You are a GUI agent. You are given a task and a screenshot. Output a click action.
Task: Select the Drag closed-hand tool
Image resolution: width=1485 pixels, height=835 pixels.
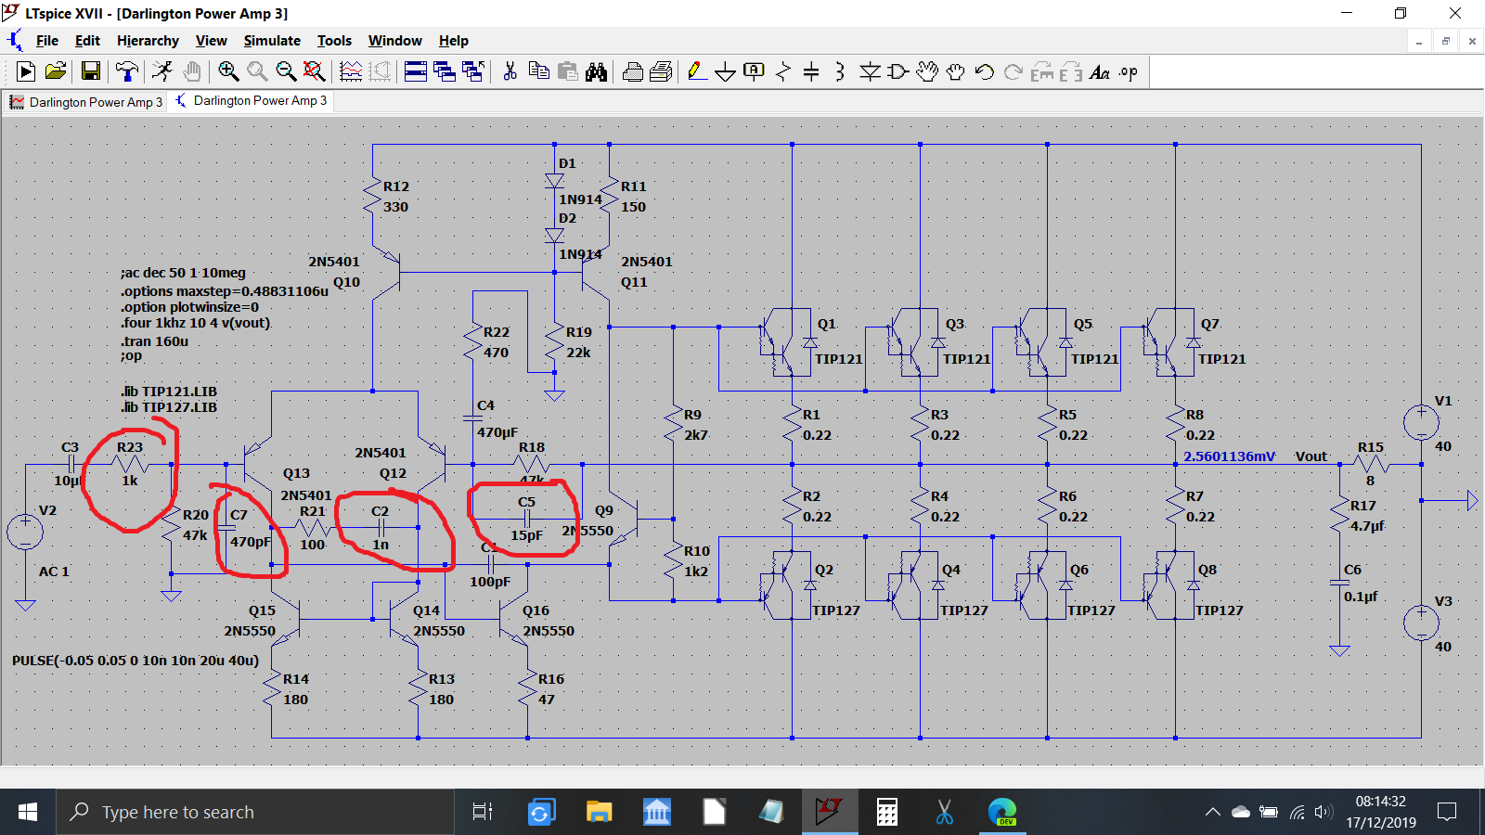(956, 71)
